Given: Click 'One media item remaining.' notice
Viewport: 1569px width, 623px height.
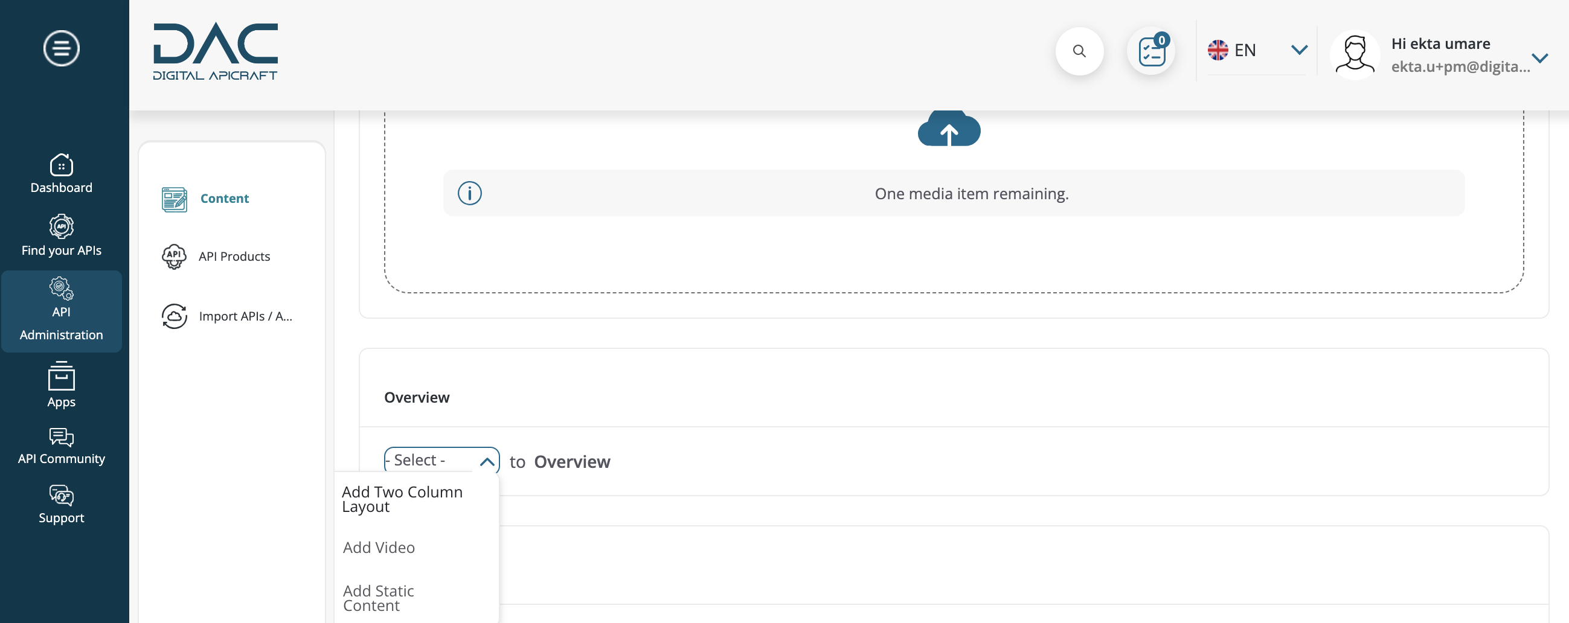Looking at the screenshot, I should pos(971,193).
